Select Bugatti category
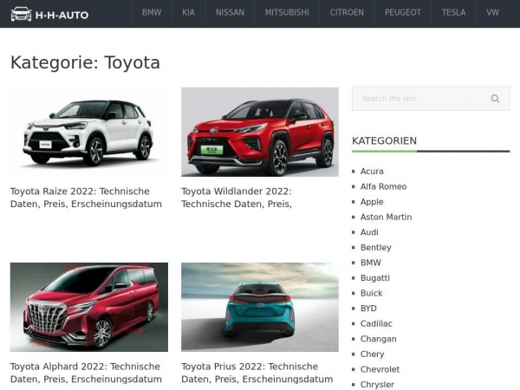This screenshot has height=390, width=520. [375, 278]
